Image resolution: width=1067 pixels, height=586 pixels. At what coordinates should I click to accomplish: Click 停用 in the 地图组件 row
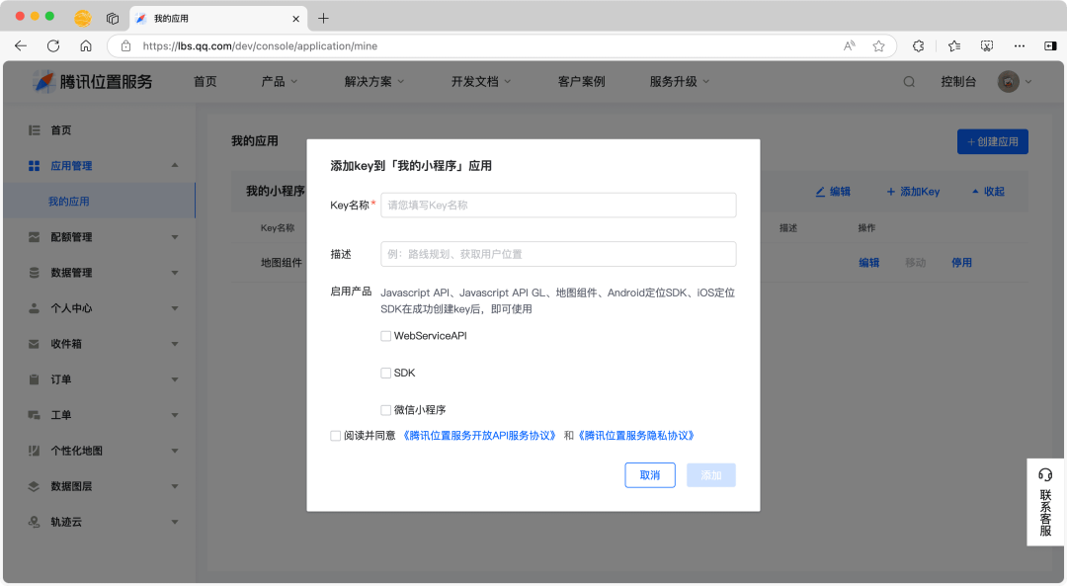pos(961,263)
